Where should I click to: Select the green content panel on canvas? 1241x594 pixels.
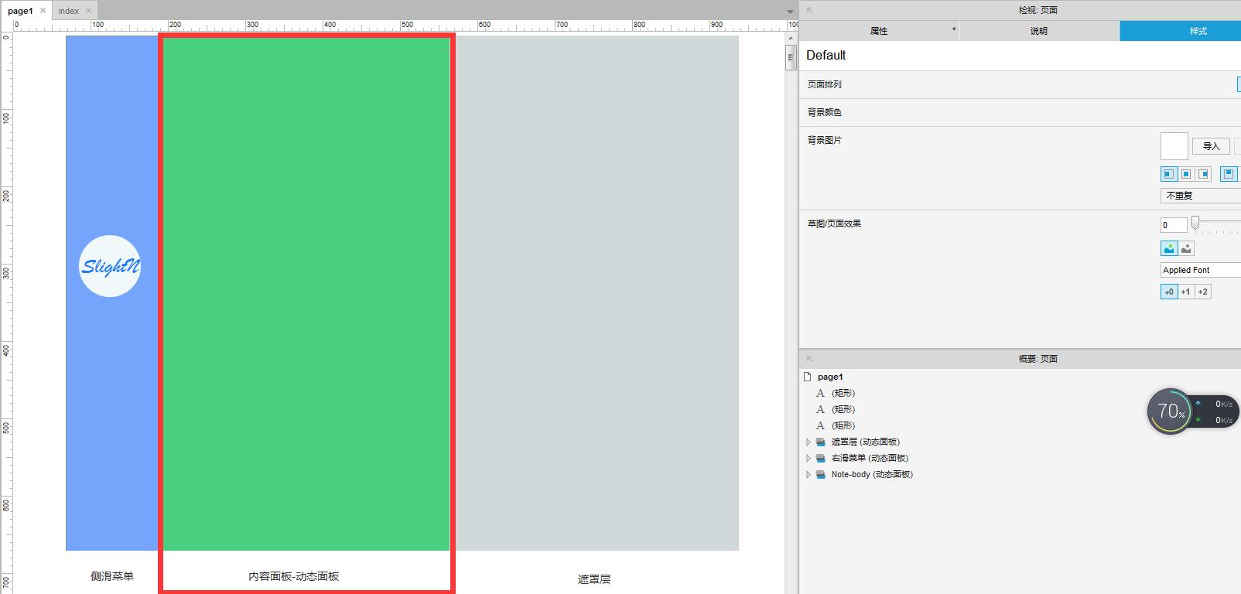click(x=306, y=293)
